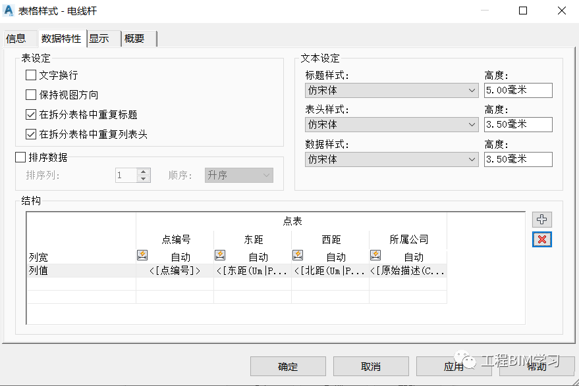Click the 应用 button
The height and width of the screenshot is (386, 579).
[454, 366]
